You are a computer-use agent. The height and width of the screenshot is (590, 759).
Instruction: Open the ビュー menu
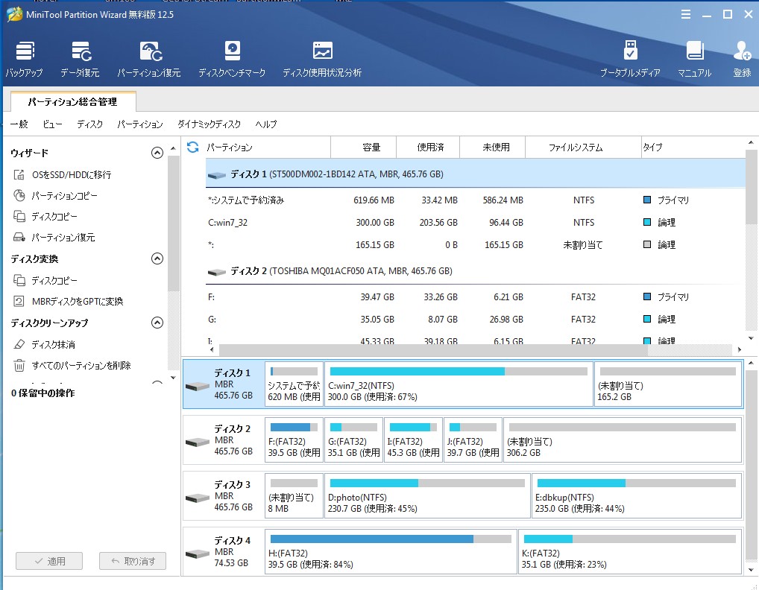click(x=52, y=124)
